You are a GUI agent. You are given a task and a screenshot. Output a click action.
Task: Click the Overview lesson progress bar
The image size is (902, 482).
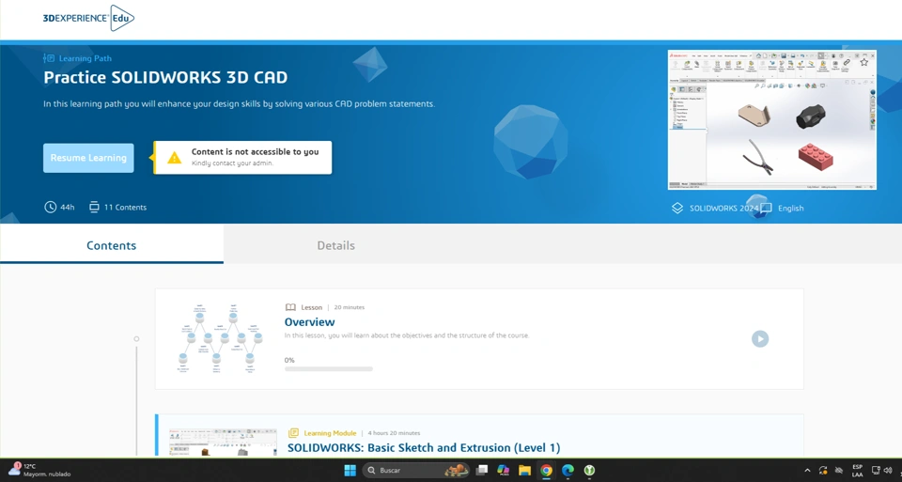(328, 369)
